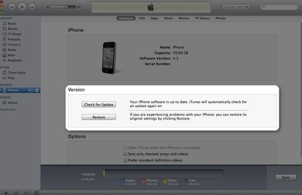
Task: Click the iPhone eject icon
Action: point(37,90)
